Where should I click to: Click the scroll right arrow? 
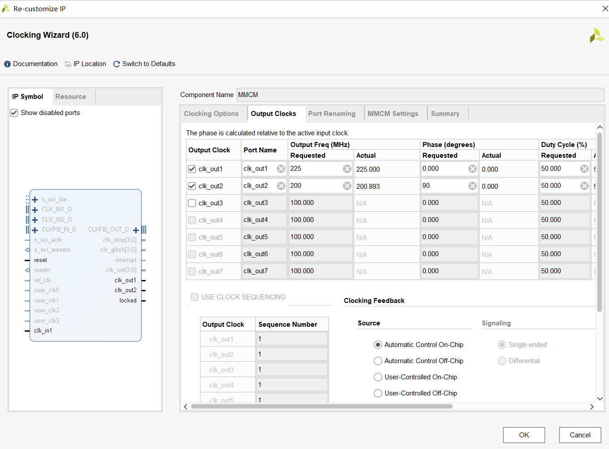coord(592,406)
